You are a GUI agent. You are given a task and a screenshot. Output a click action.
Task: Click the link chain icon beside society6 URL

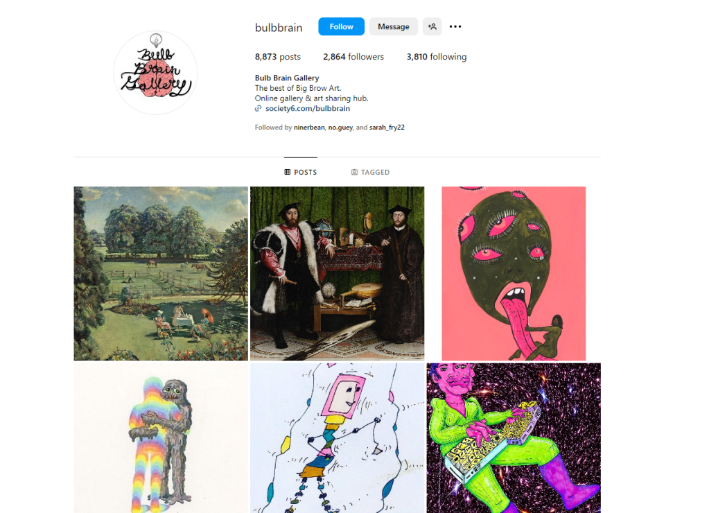coord(259,109)
